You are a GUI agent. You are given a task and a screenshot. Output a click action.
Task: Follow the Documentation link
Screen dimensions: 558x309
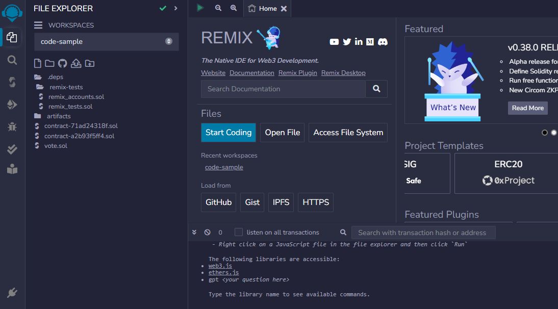pyautogui.click(x=252, y=73)
